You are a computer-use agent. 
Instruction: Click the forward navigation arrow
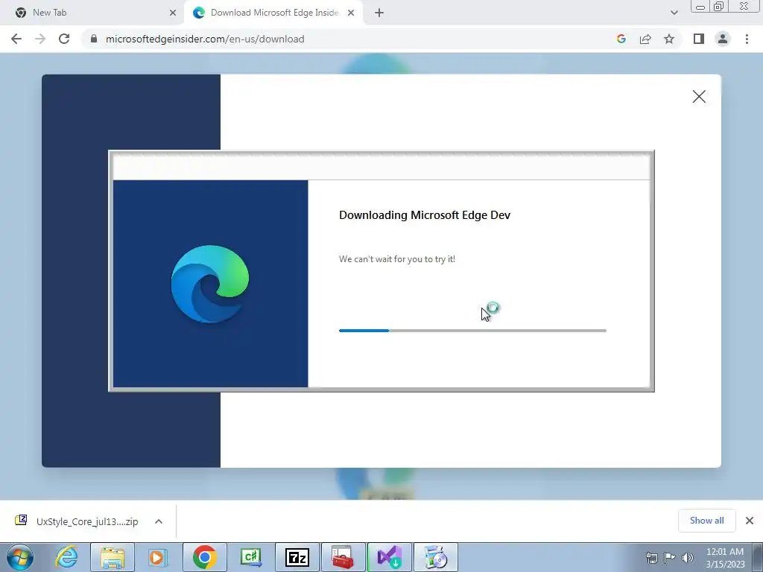tap(40, 39)
